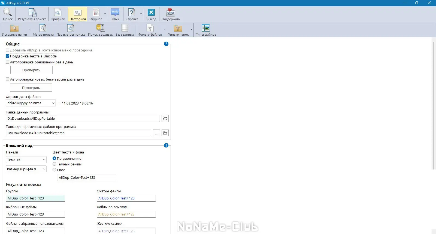Open the Фильтр папок icon
Screen dimensions: 436x234
click(x=178, y=30)
